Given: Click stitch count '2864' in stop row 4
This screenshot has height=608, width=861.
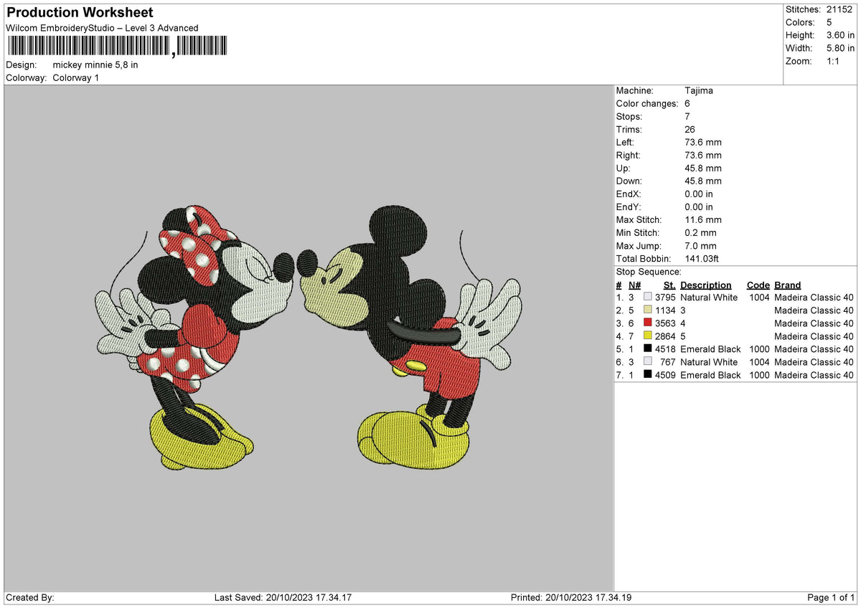Looking at the screenshot, I should coord(666,336).
